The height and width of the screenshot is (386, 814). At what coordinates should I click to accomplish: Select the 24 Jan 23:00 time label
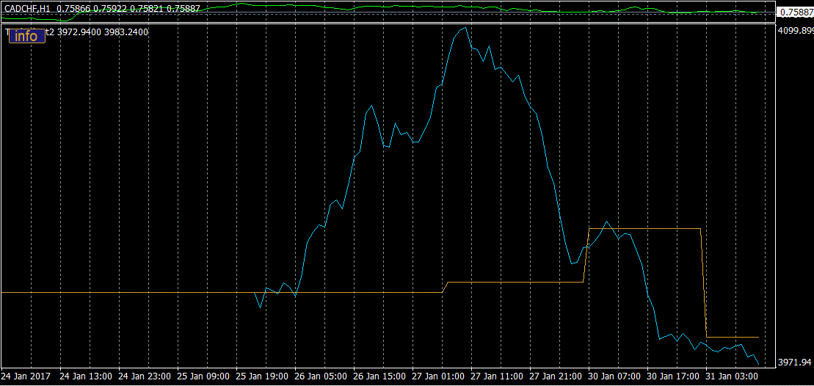point(145,376)
